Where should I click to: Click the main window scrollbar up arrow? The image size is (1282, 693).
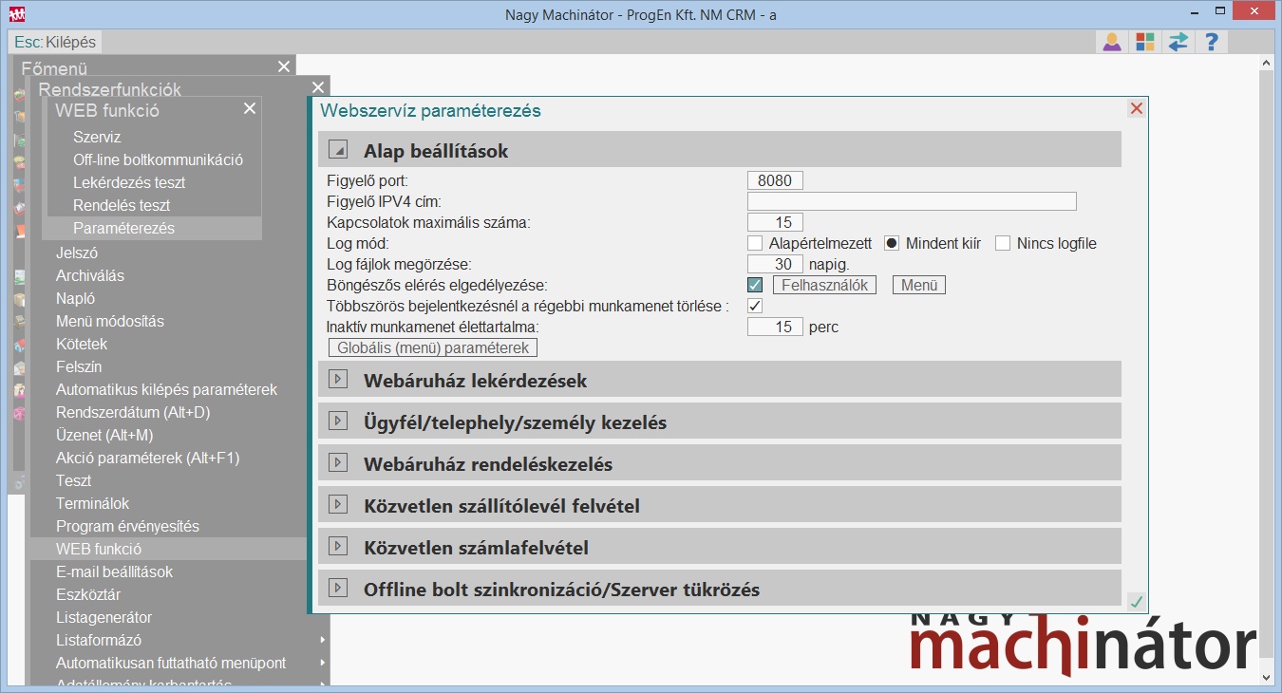(x=1267, y=63)
